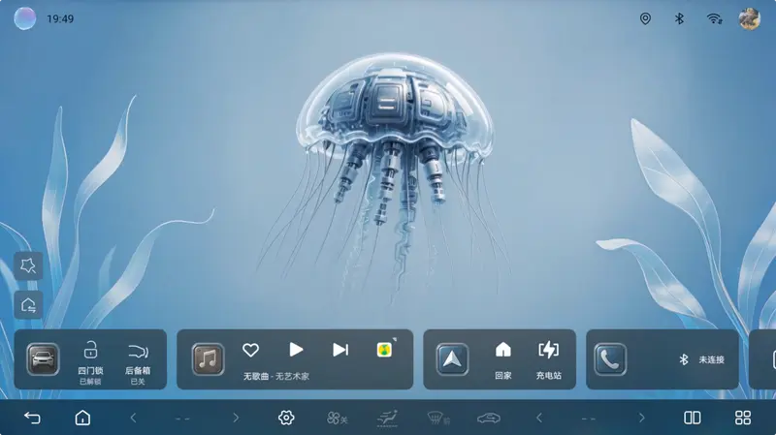Navigate home using 回家 shortcut

tap(502, 358)
